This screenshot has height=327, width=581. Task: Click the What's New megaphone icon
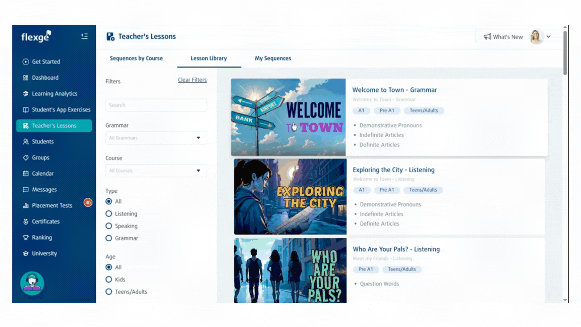point(487,37)
